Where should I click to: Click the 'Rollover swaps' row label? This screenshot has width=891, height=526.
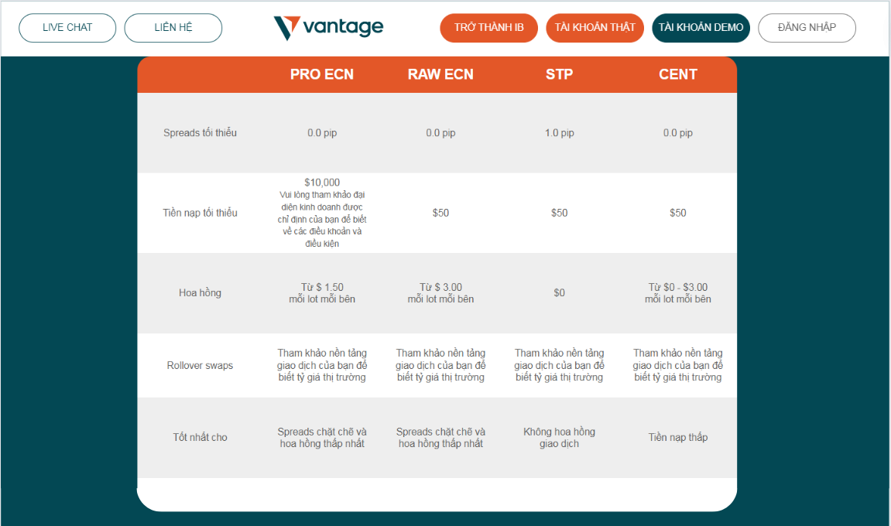click(200, 365)
